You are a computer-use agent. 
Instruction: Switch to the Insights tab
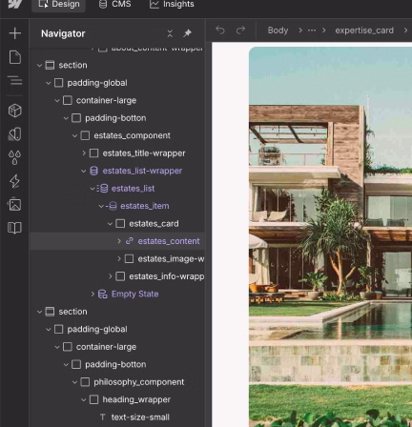(x=172, y=4)
